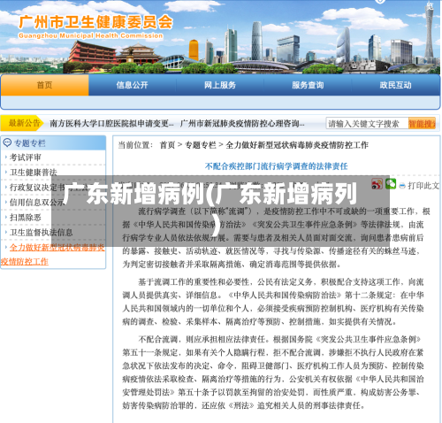Share article via WeChat icon

click(x=391, y=184)
